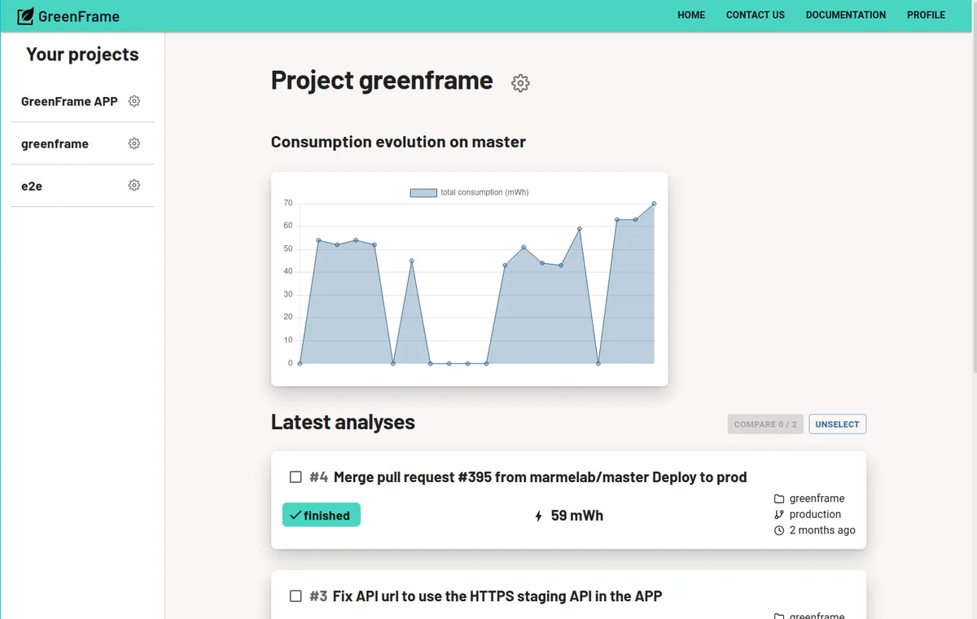Open settings gear next to Project greenframe title
Viewport: 977px width, 619px height.
[x=520, y=82]
